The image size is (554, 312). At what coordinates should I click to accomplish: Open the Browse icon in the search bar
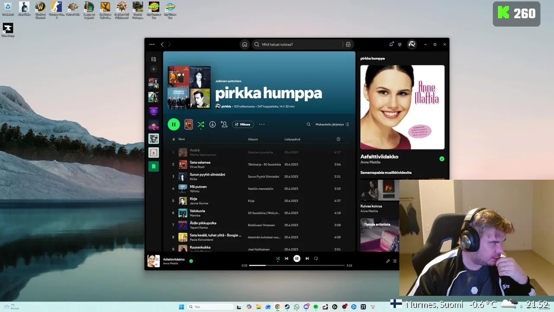tap(348, 44)
